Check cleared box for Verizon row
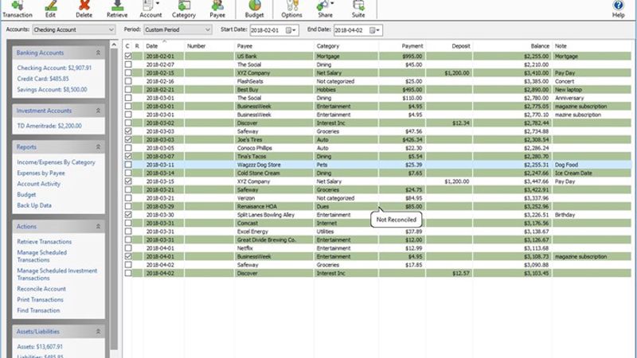 click(x=128, y=197)
